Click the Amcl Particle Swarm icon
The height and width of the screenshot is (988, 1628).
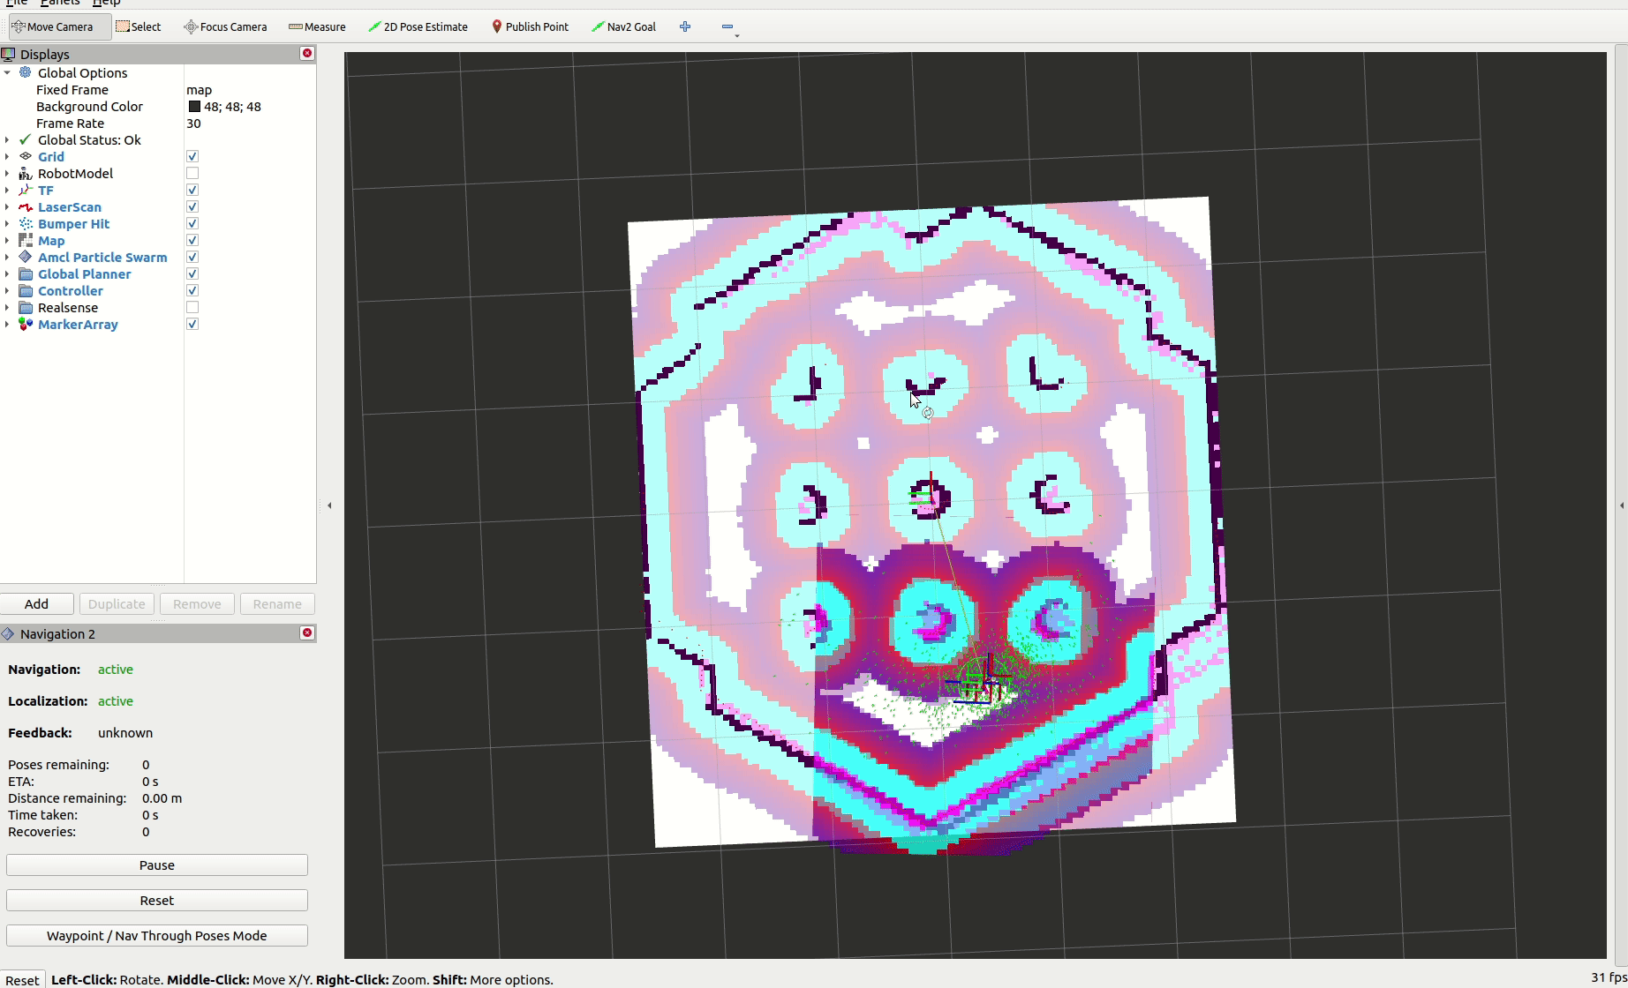(x=26, y=257)
